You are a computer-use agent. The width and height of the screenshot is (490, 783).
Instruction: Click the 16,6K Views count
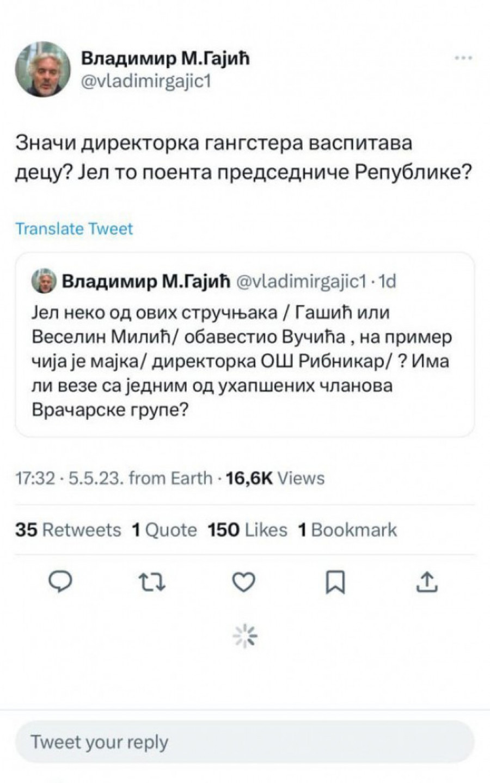point(275,478)
